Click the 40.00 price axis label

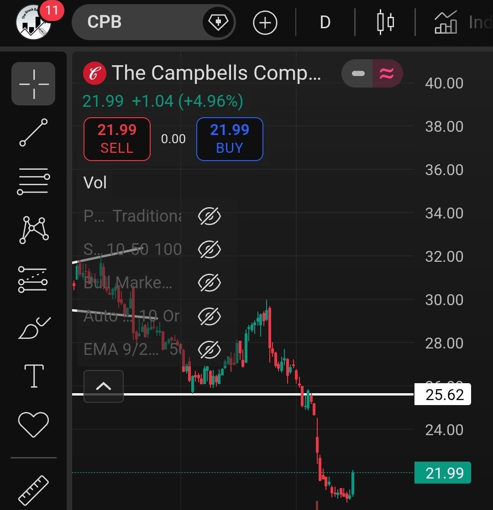point(444,83)
